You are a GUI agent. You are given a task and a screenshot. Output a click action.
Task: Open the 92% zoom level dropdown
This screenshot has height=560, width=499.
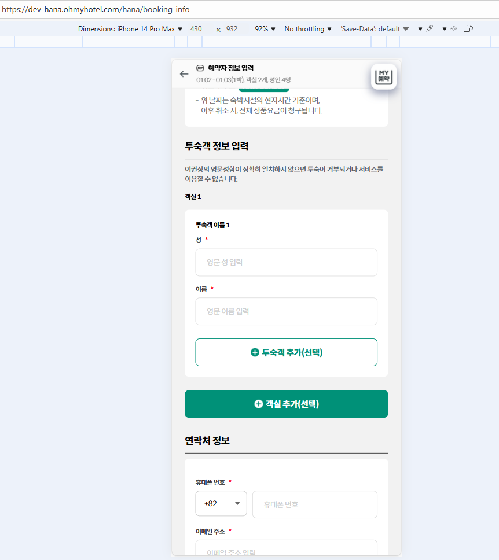coord(265,29)
